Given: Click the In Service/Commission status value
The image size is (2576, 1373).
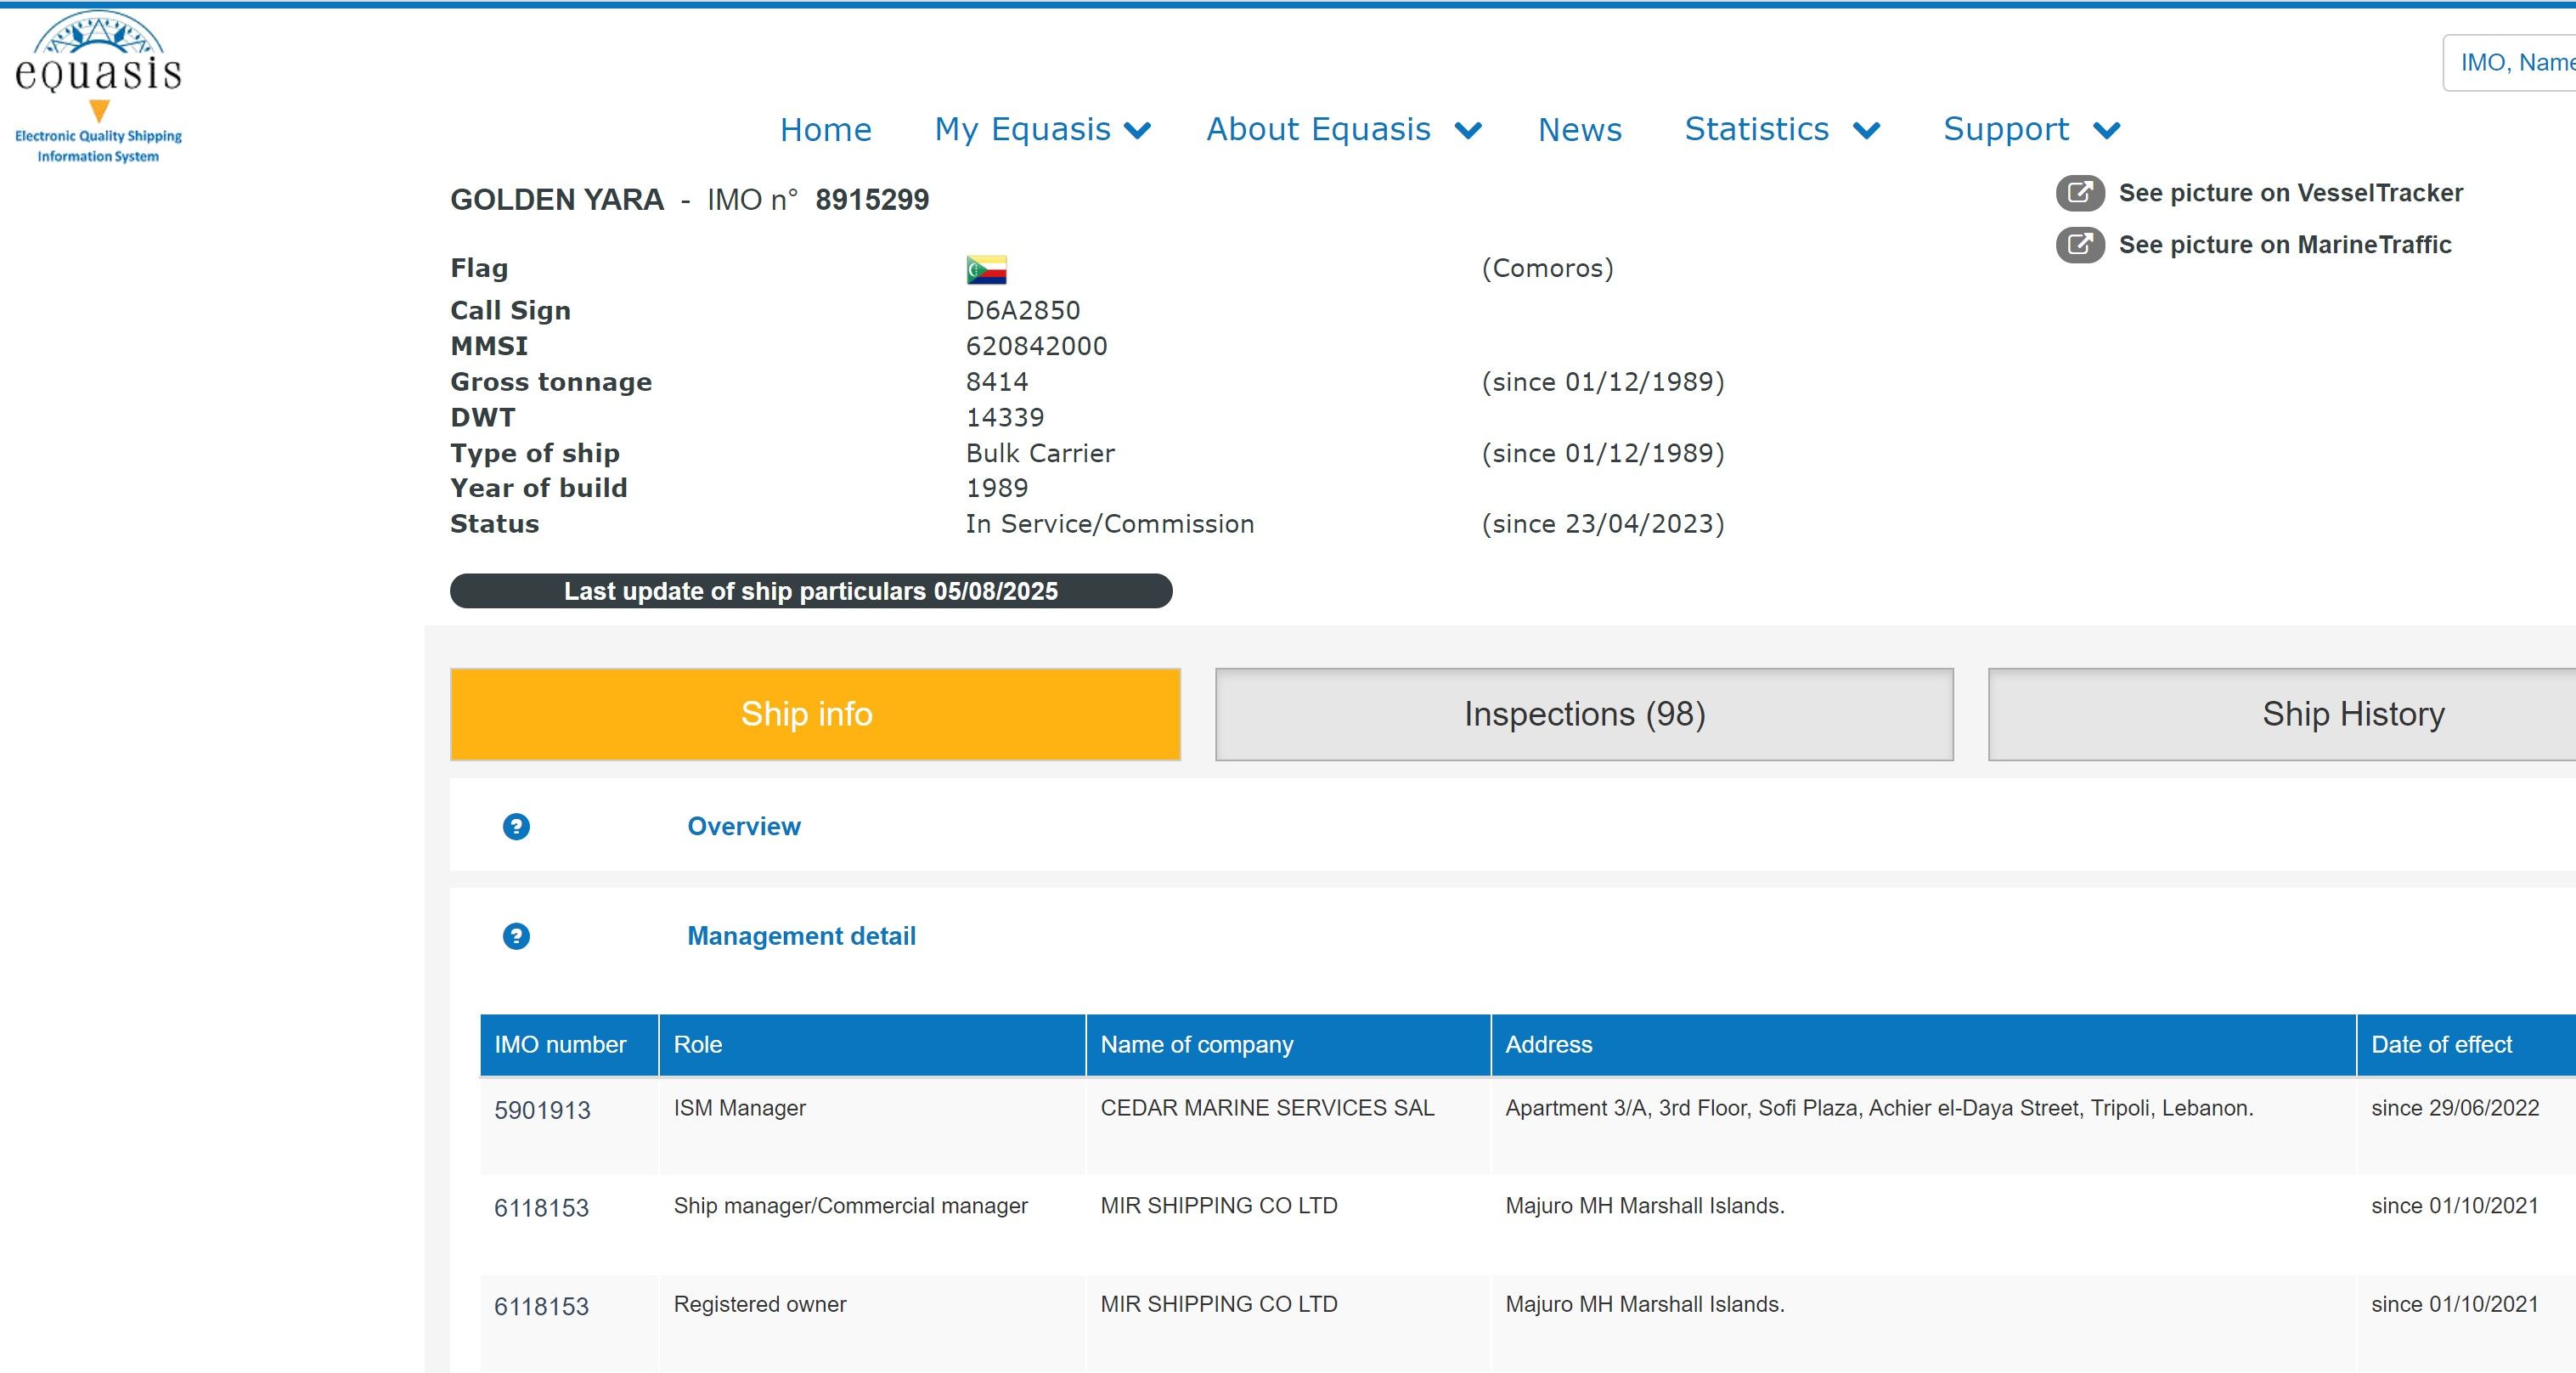Looking at the screenshot, I should click(x=1110, y=525).
